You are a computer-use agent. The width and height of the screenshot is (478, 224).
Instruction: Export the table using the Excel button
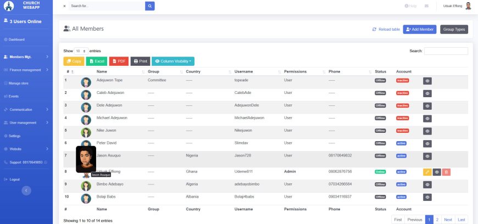point(96,61)
